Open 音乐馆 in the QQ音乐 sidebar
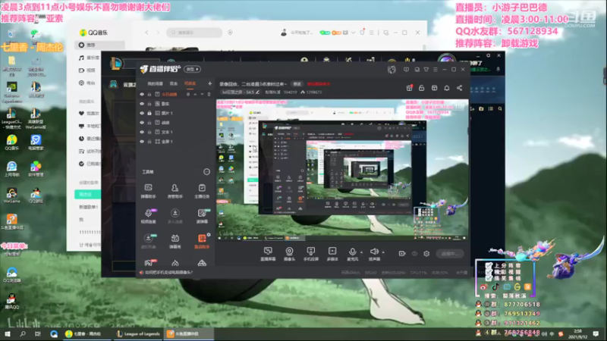This screenshot has height=341, width=607. pyautogui.click(x=89, y=58)
